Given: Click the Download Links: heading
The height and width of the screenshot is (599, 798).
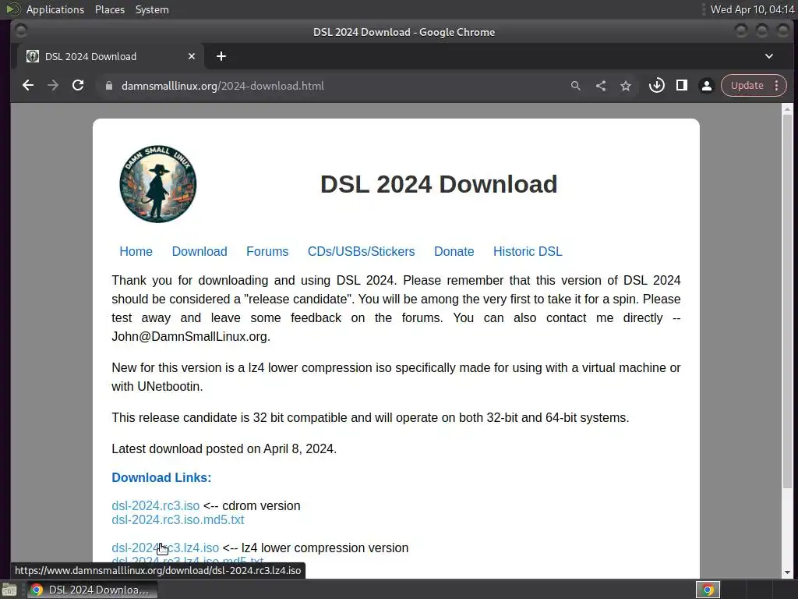Looking at the screenshot, I should pos(161,477).
